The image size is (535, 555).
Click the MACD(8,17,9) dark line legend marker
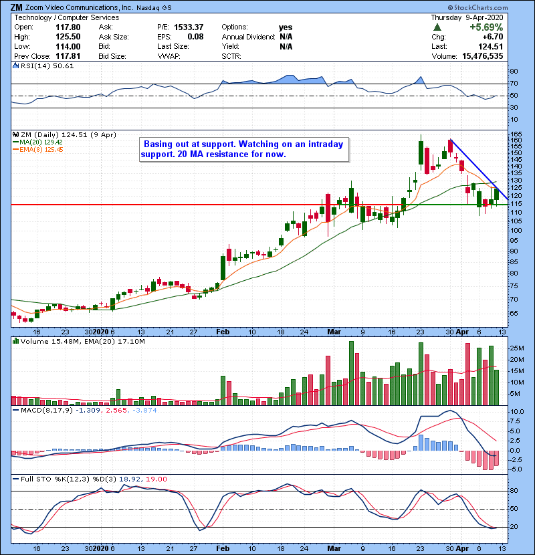[16, 411]
